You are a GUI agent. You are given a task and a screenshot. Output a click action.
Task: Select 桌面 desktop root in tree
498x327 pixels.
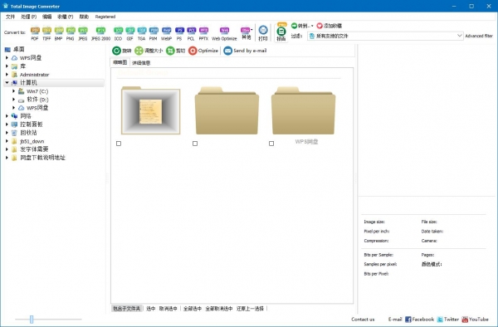click(x=19, y=49)
